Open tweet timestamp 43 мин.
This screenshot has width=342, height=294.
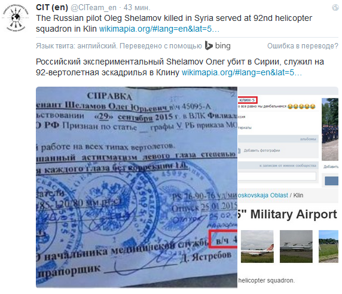137,8
